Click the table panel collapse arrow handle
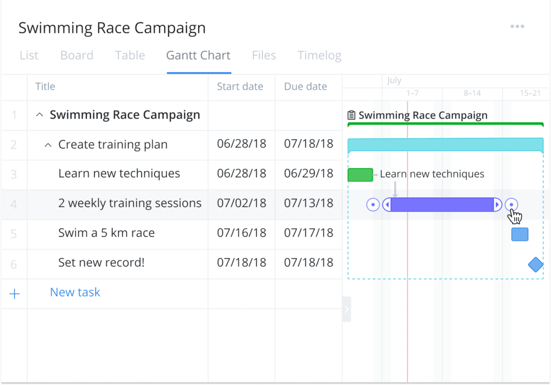This screenshot has height=385, width=551. click(x=347, y=309)
